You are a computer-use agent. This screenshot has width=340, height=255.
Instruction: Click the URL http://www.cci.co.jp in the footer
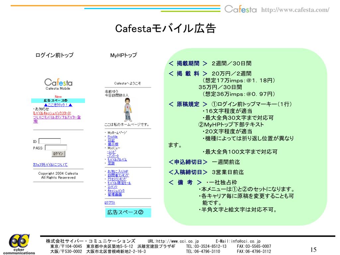tap(173, 241)
